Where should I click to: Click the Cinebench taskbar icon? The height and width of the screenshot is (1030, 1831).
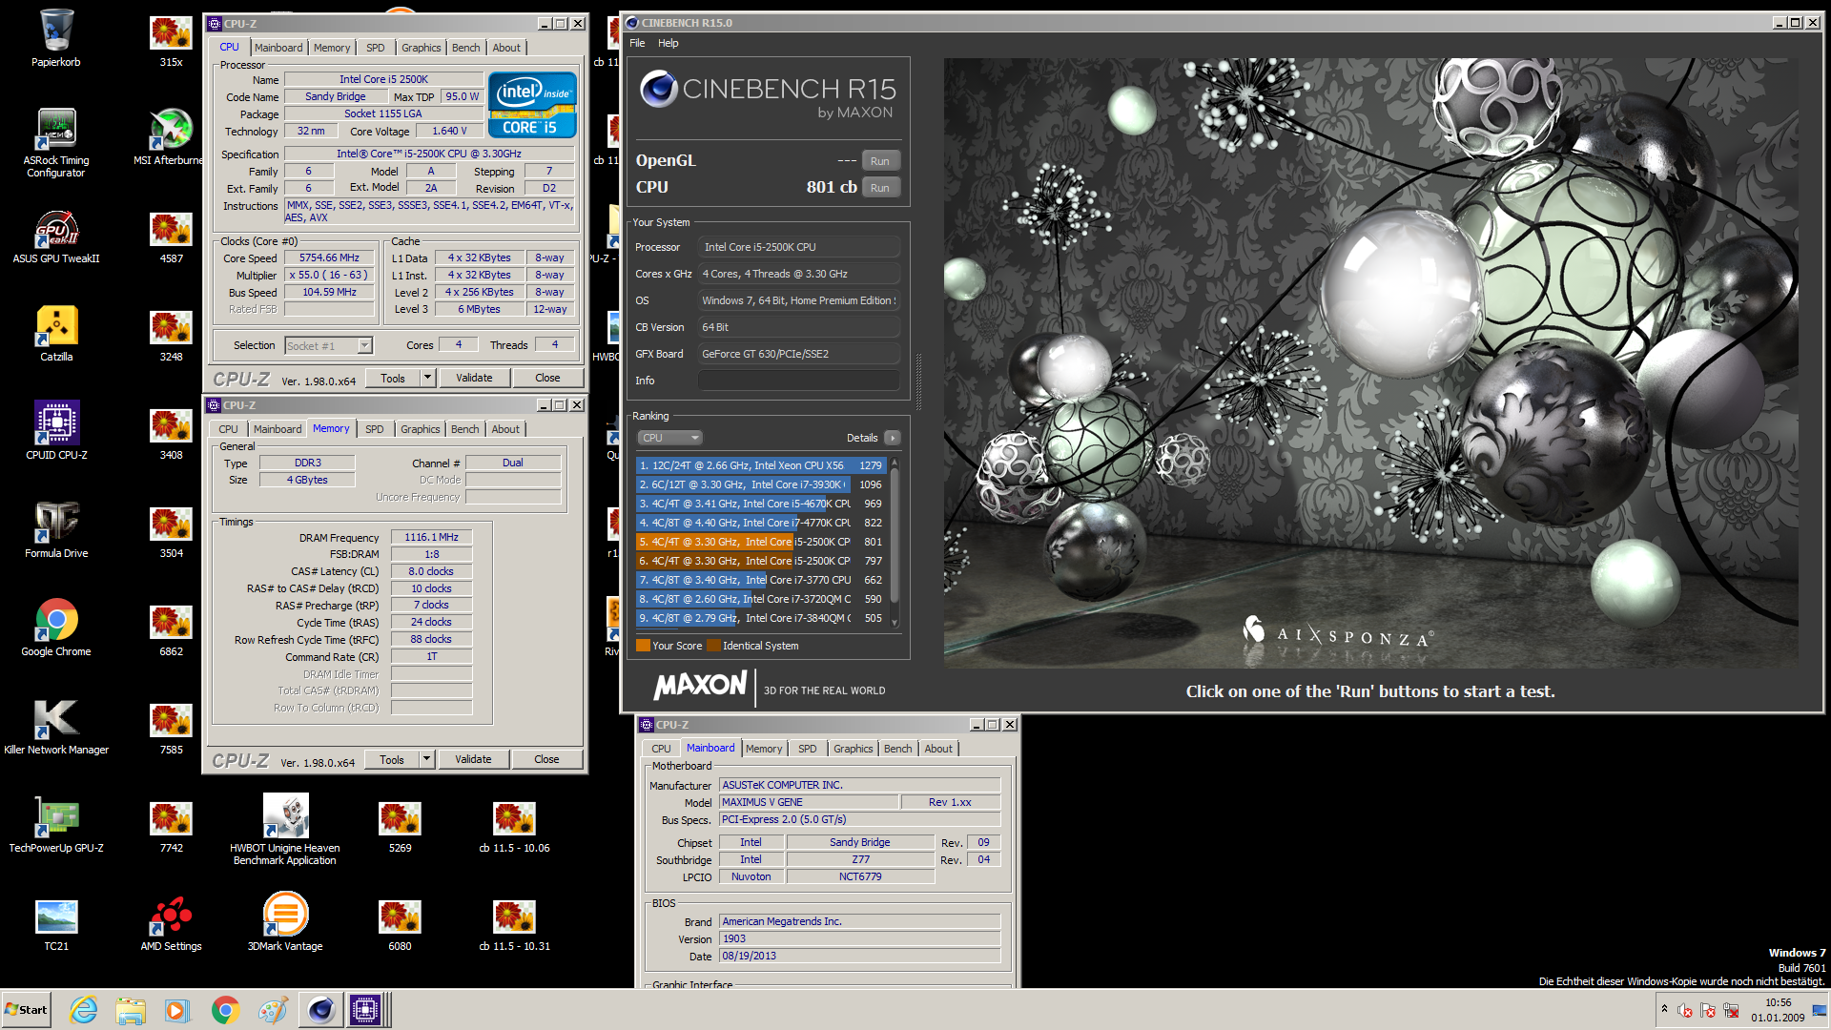click(320, 1010)
